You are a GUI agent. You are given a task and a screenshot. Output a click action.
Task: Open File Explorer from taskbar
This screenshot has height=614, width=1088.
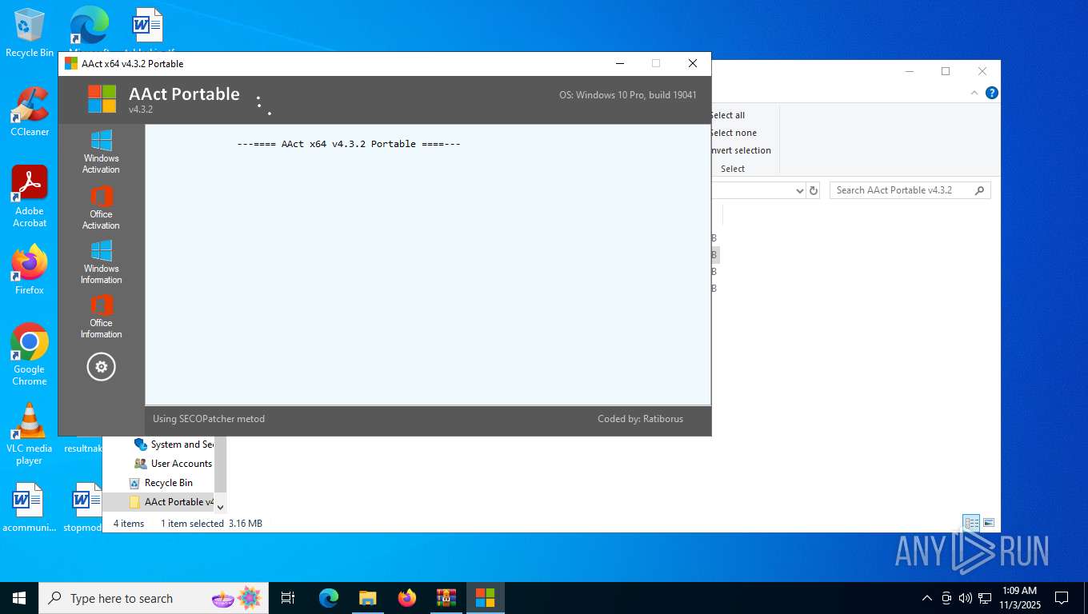click(367, 598)
